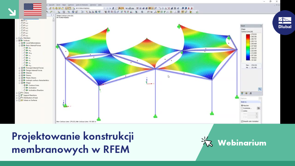295x166 pixels.
Task: Click the red X delete toolbar icon
Action: click(169, 8)
